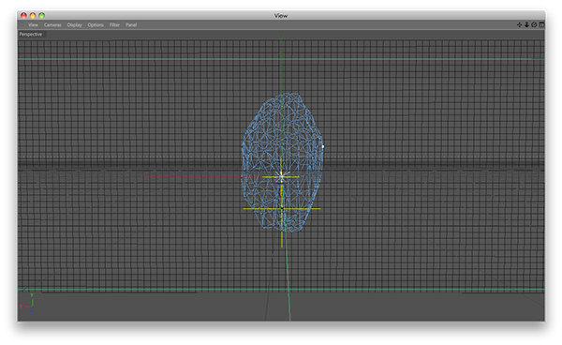
Task: Minimize the View window with the yellow button
Action: click(x=33, y=15)
